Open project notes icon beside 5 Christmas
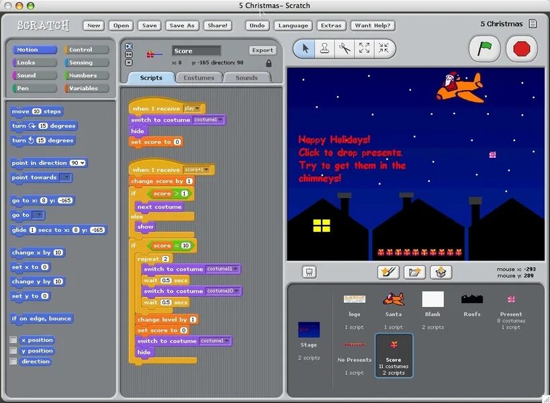 point(533,24)
